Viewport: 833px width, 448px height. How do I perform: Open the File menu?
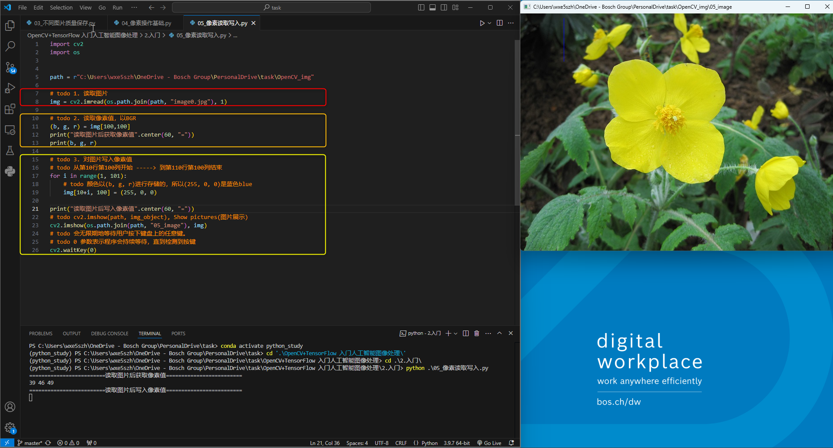[23, 7]
